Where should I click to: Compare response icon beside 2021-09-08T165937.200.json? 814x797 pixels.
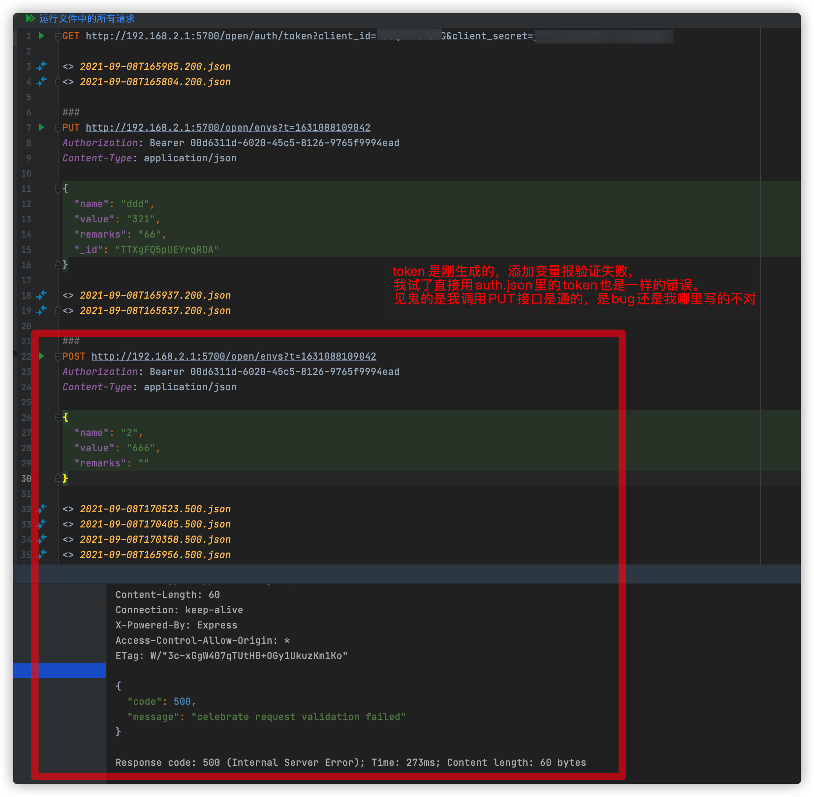(x=41, y=295)
